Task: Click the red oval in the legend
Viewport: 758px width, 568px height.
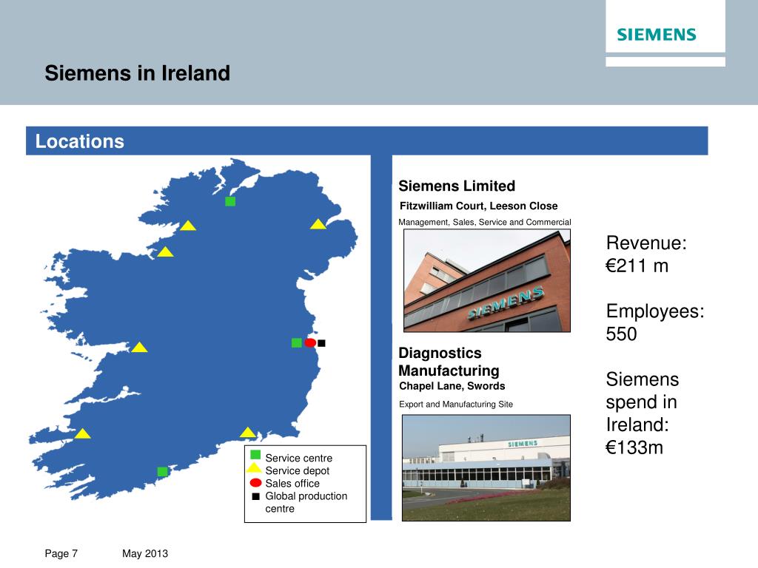Action: 255,482
